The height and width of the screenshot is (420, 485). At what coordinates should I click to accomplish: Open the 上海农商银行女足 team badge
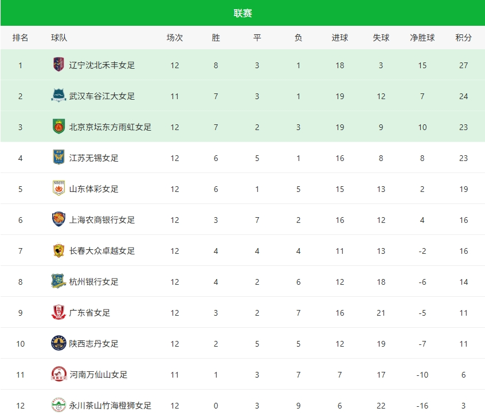pos(59,219)
